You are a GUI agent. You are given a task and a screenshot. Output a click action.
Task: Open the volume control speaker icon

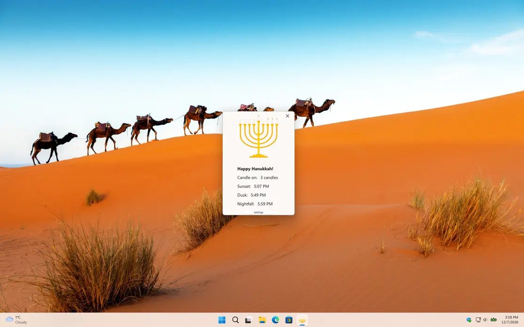[x=484, y=319]
